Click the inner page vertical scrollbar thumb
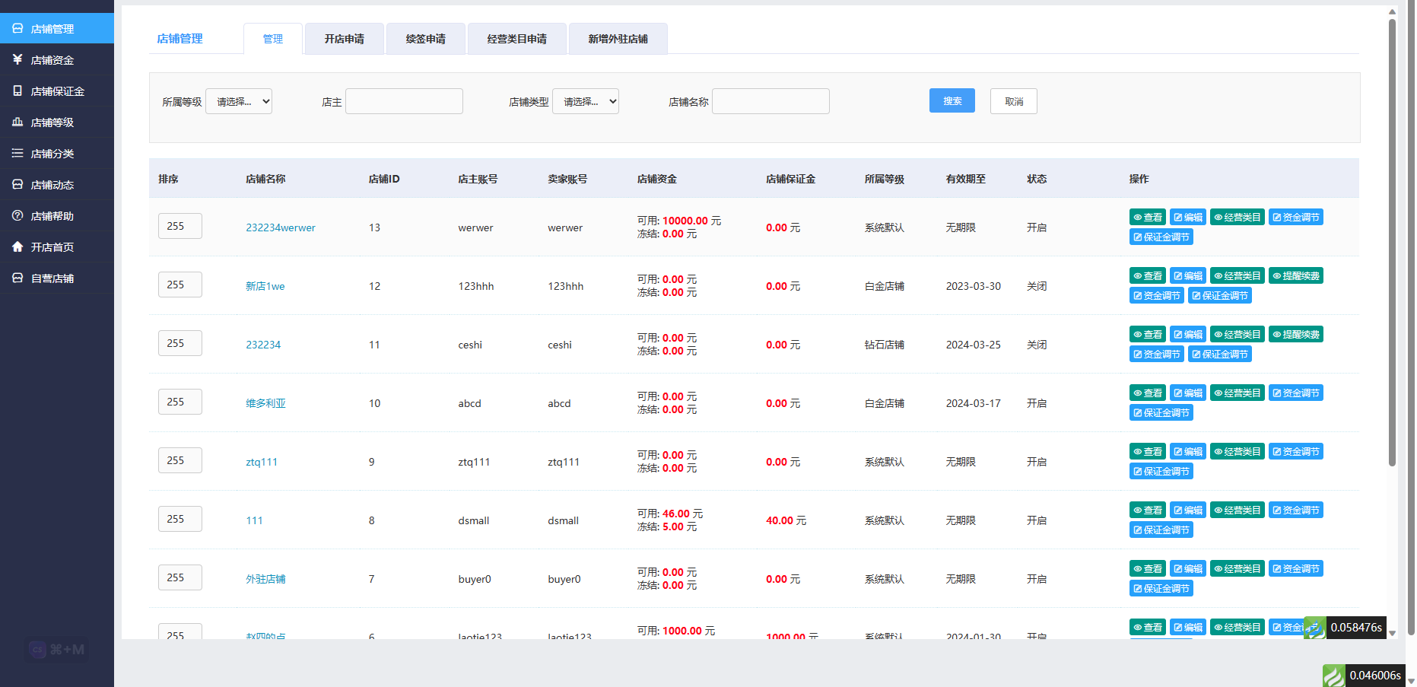Viewport: 1417px width, 687px height. [x=1392, y=242]
